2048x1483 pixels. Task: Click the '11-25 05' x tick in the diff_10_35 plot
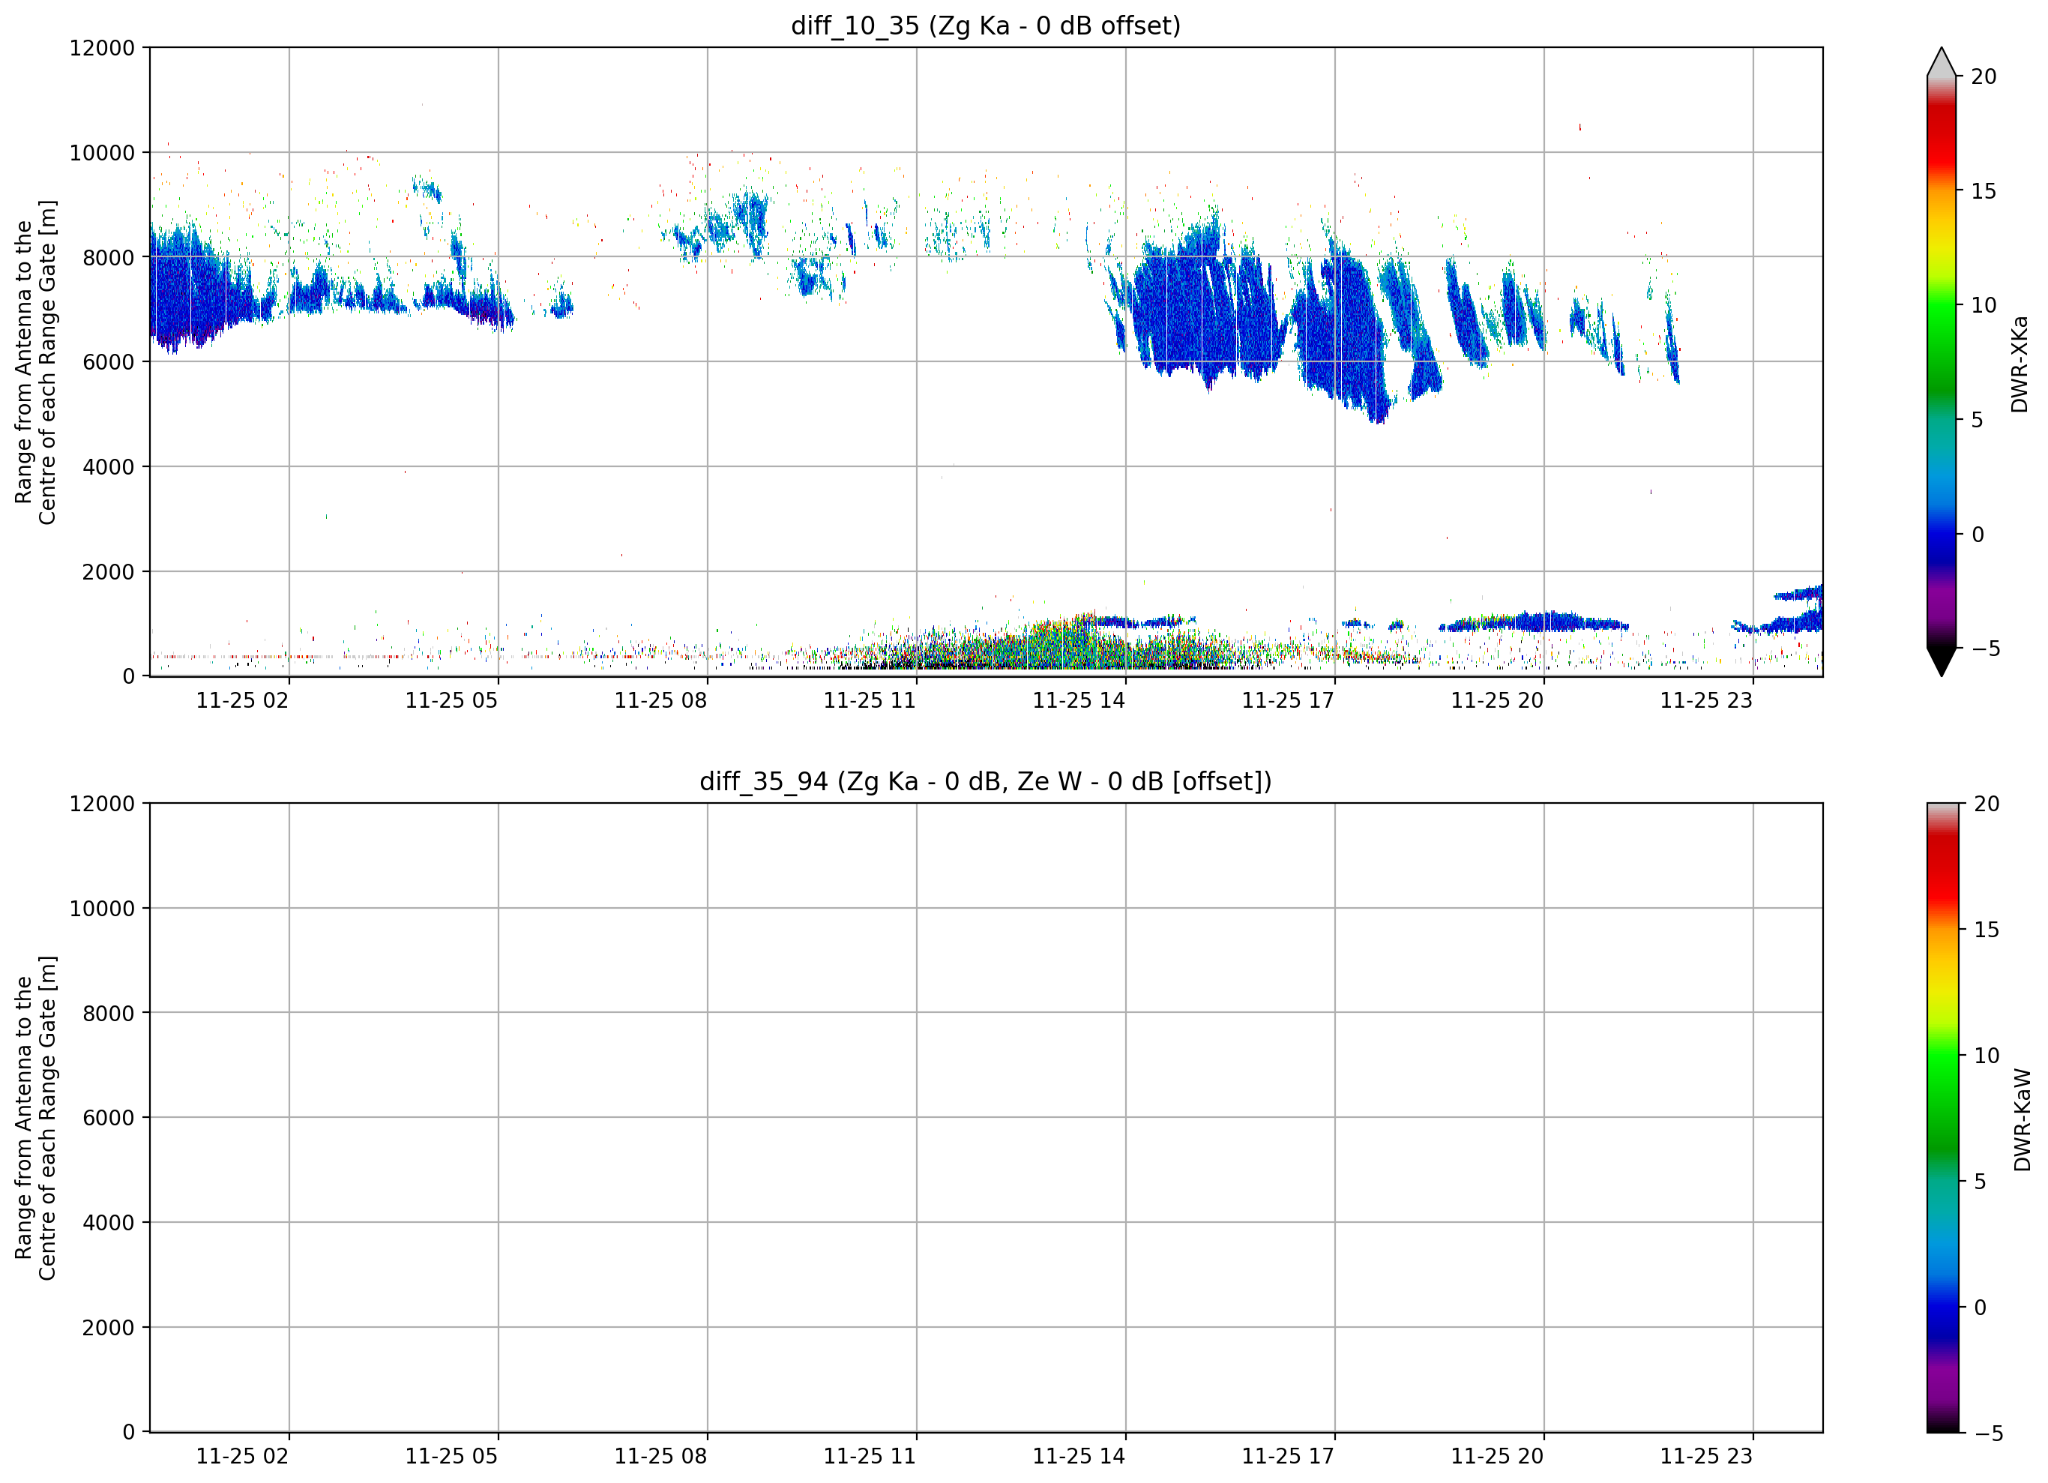[x=451, y=701]
